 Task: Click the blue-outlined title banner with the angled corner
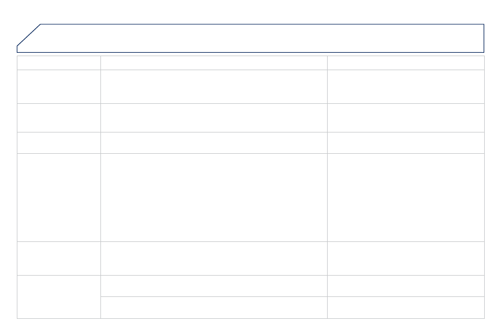(x=250, y=38)
